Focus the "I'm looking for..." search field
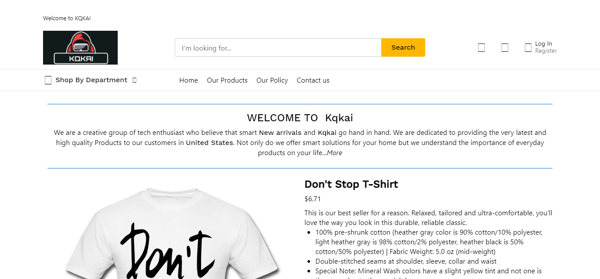Screen dimensions: 600x279 [278, 47]
